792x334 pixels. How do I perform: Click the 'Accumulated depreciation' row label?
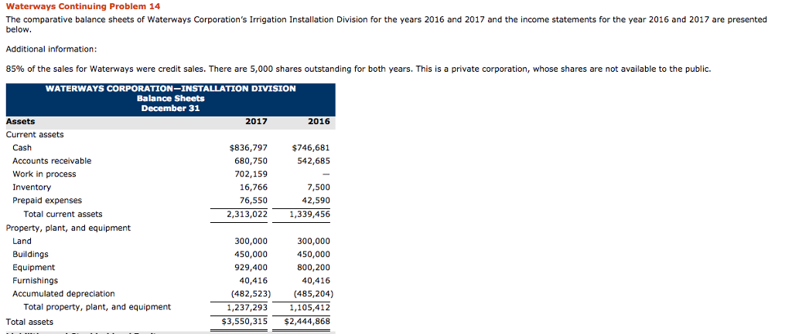pos(63,293)
